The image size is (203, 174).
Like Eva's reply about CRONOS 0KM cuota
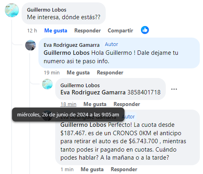click(x=92, y=169)
